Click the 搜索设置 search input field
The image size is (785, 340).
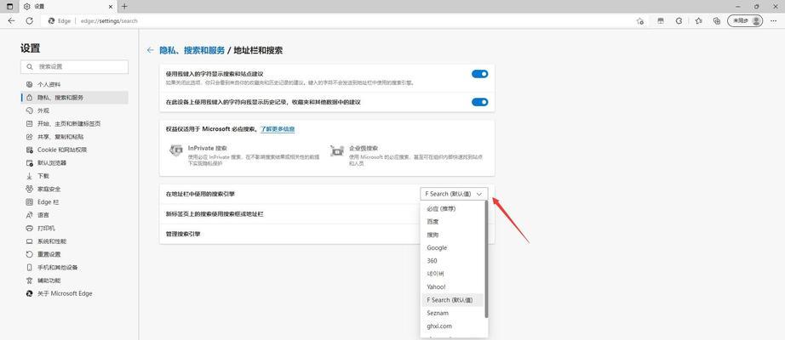tap(75, 66)
